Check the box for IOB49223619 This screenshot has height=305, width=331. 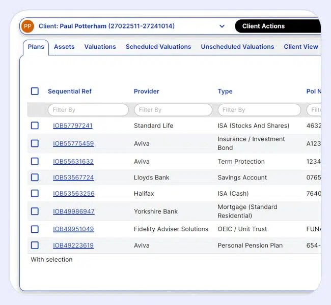pyautogui.click(x=35, y=246)
